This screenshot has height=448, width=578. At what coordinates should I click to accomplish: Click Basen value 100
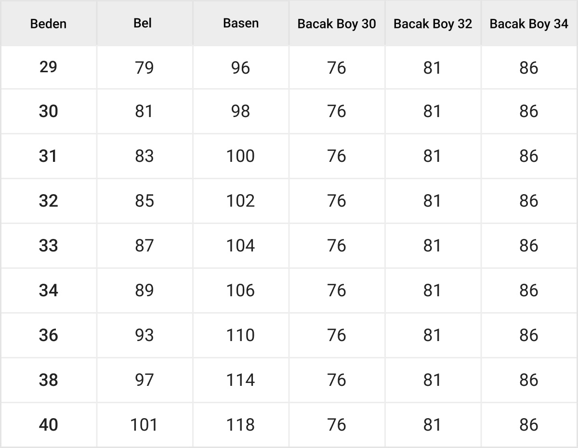click(x=240, y=156)
